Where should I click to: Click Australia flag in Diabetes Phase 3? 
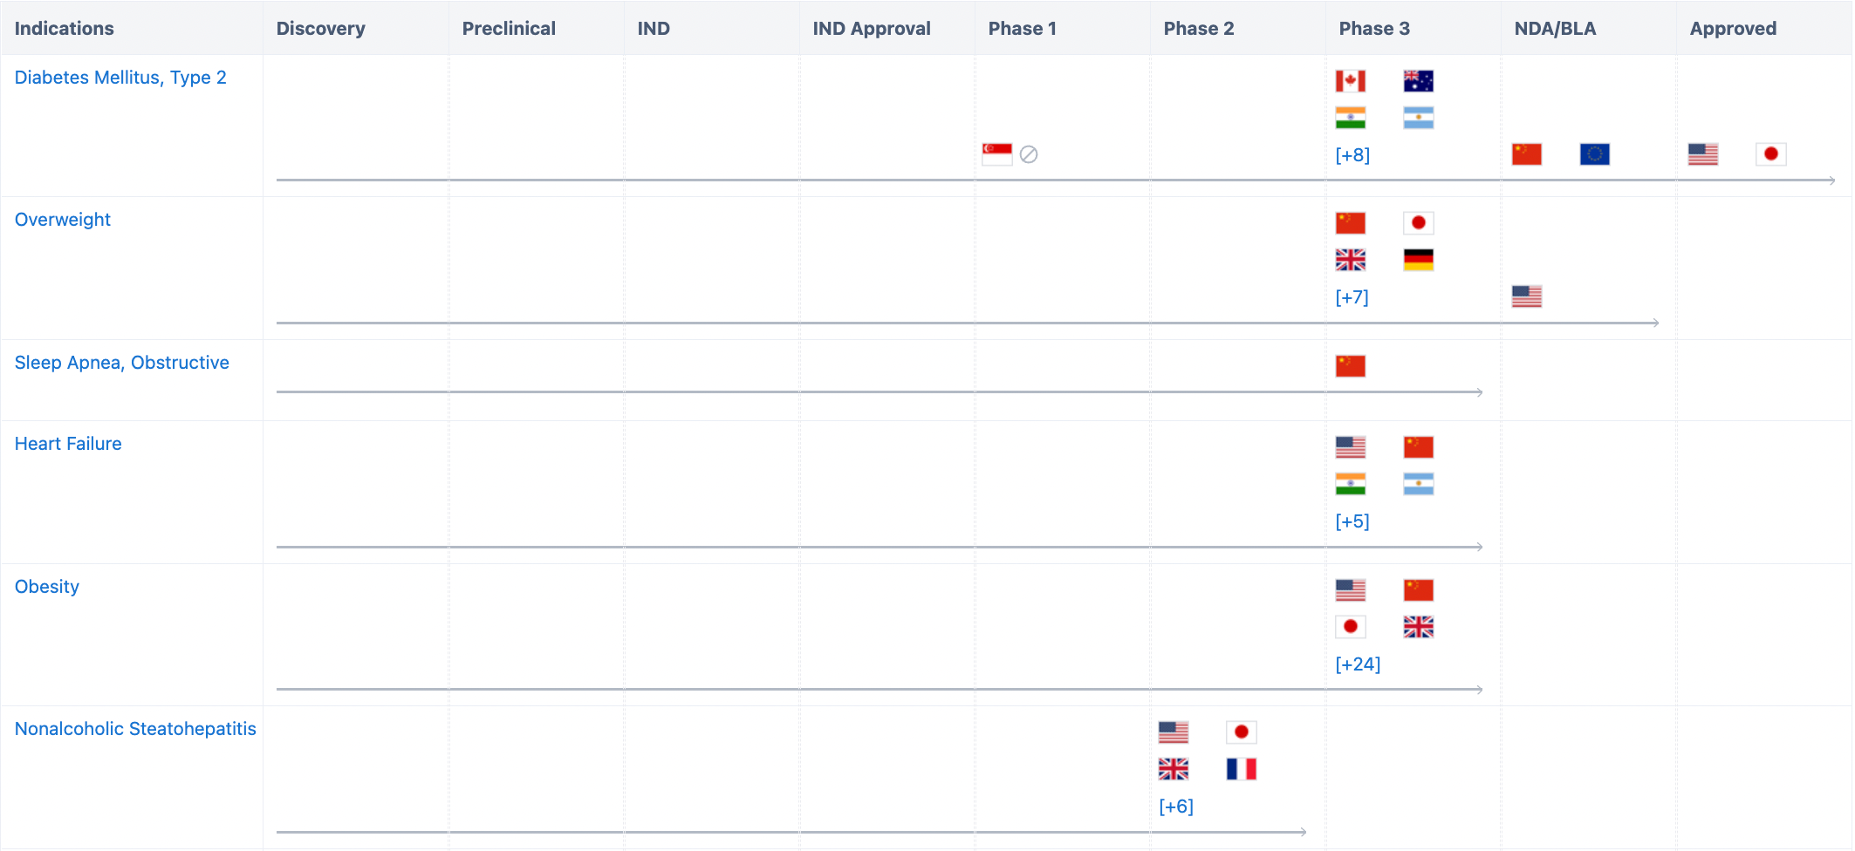(x=1418, y=81)
